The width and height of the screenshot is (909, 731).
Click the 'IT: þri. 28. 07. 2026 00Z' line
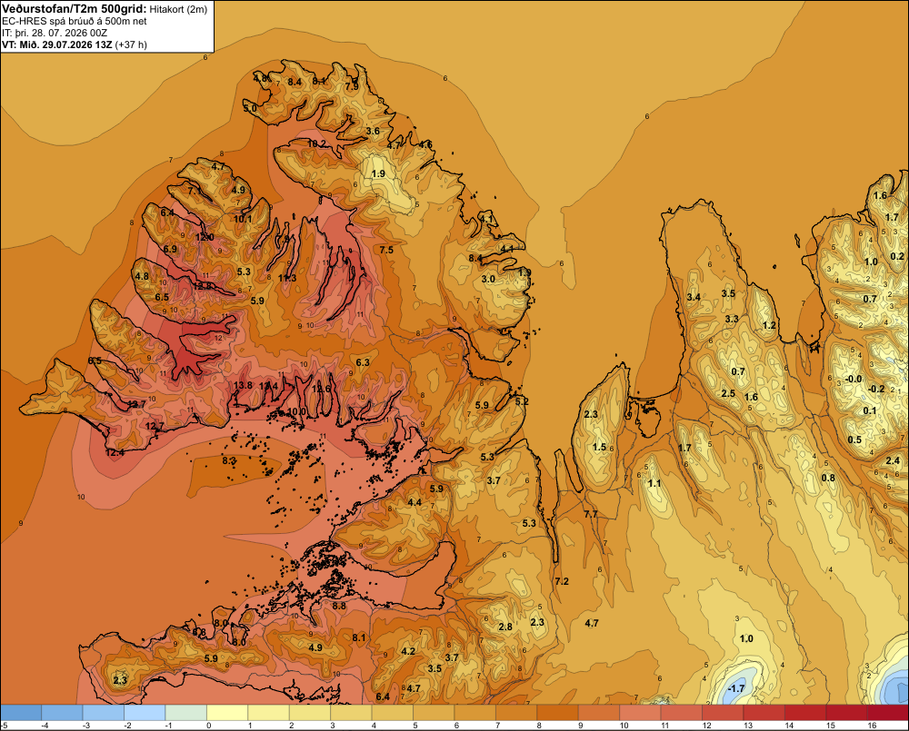coord(55,33)
